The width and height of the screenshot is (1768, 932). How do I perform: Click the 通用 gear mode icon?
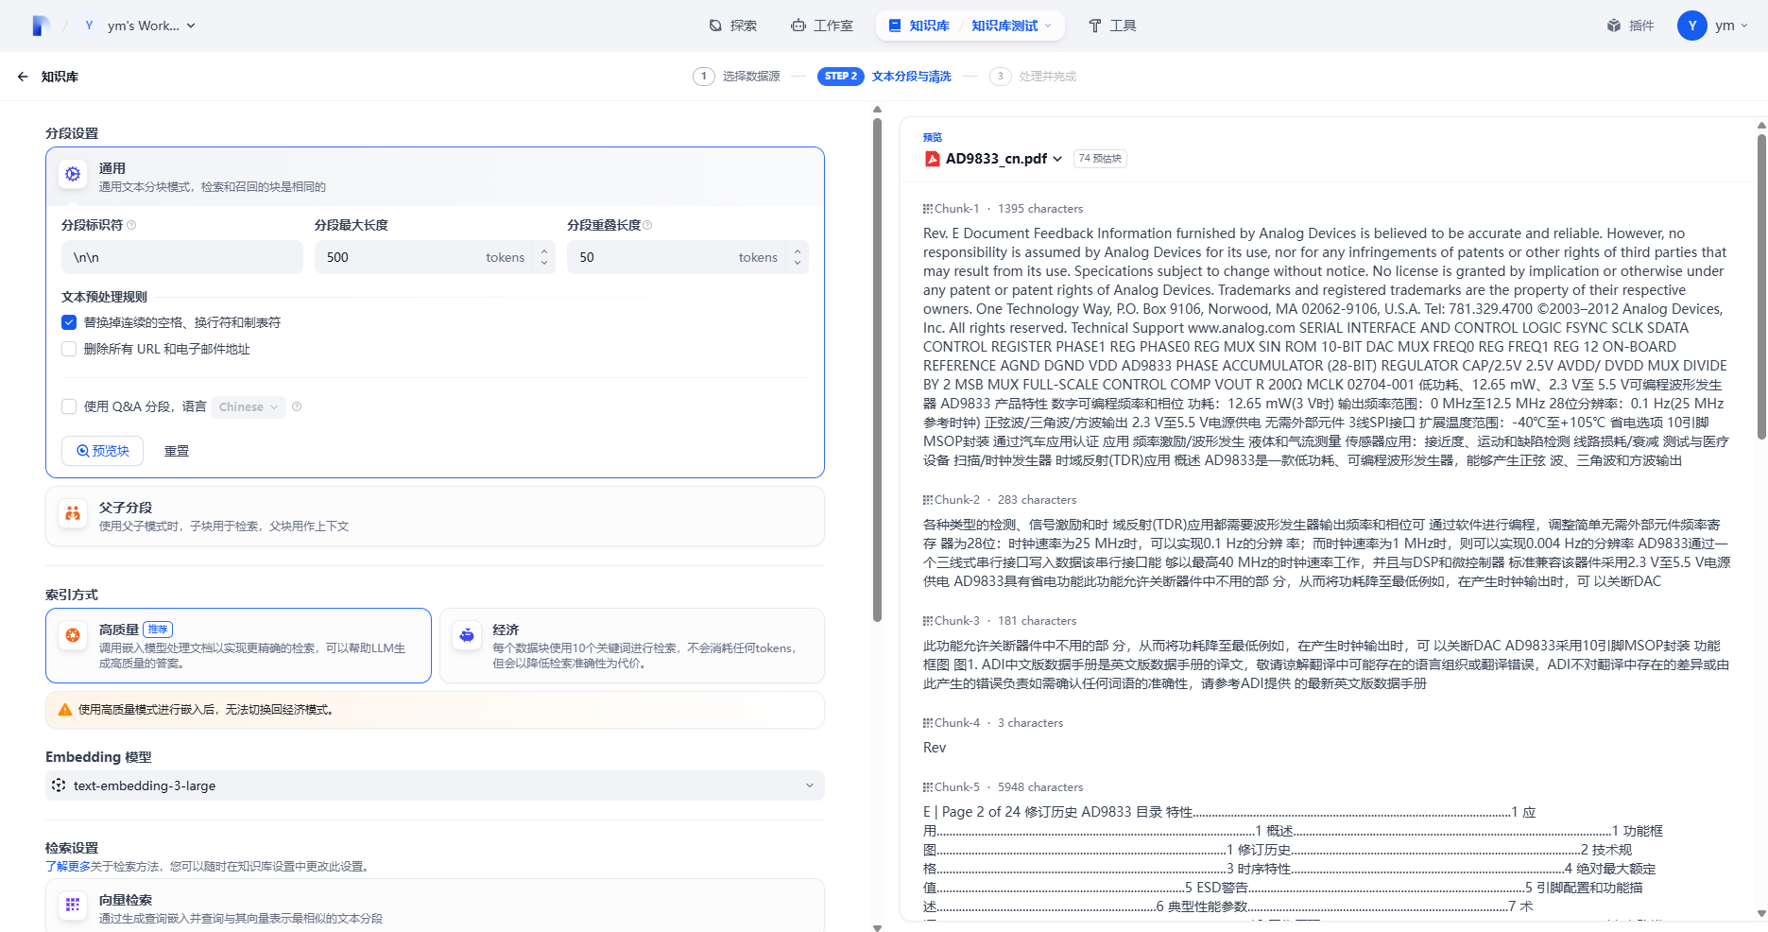pos(73,175)
